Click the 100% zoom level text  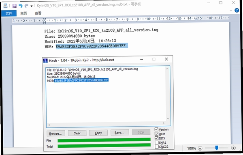point(192,149)
